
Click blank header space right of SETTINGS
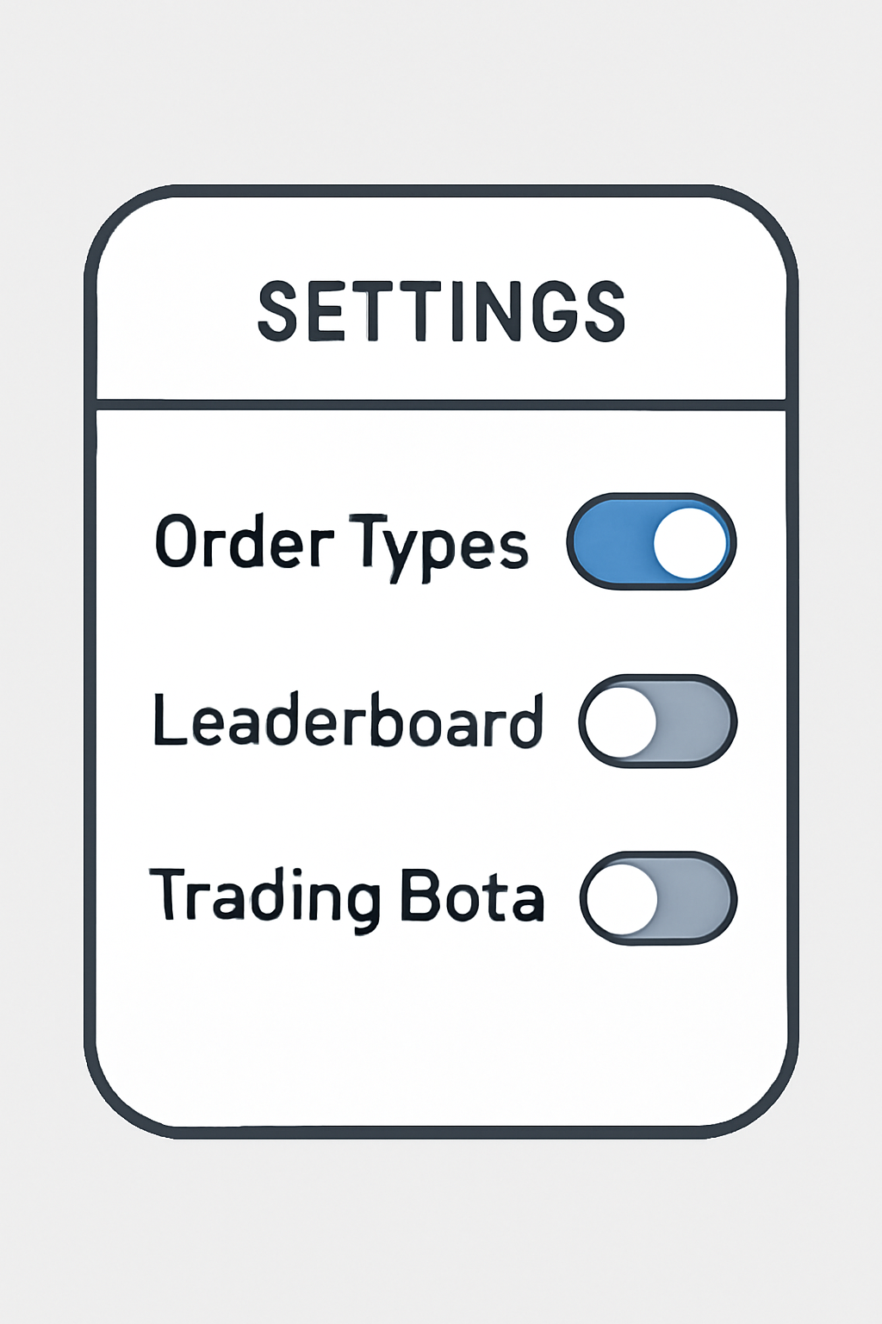pyautogui.click(x=706, y=310)
